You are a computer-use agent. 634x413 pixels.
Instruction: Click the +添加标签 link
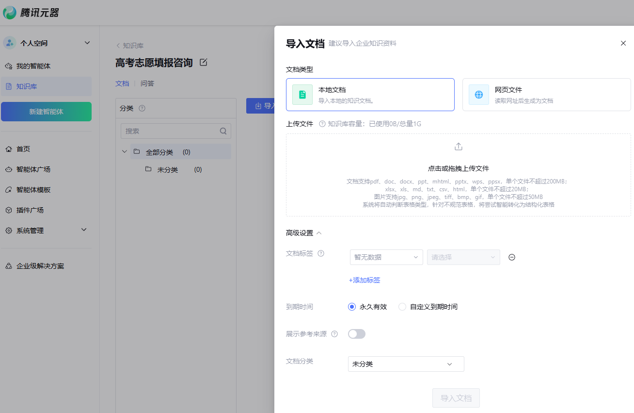tap(365, 280)
